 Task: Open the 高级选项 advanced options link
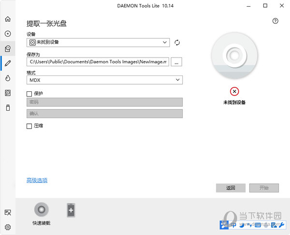37,180
